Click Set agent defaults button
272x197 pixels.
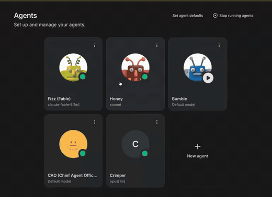[x=188, y=16]
